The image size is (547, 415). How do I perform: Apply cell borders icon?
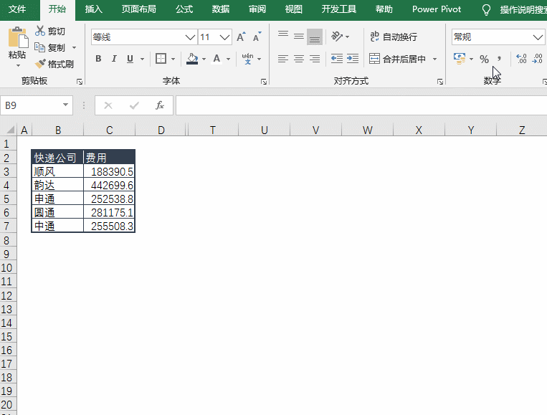coord(161,59)
